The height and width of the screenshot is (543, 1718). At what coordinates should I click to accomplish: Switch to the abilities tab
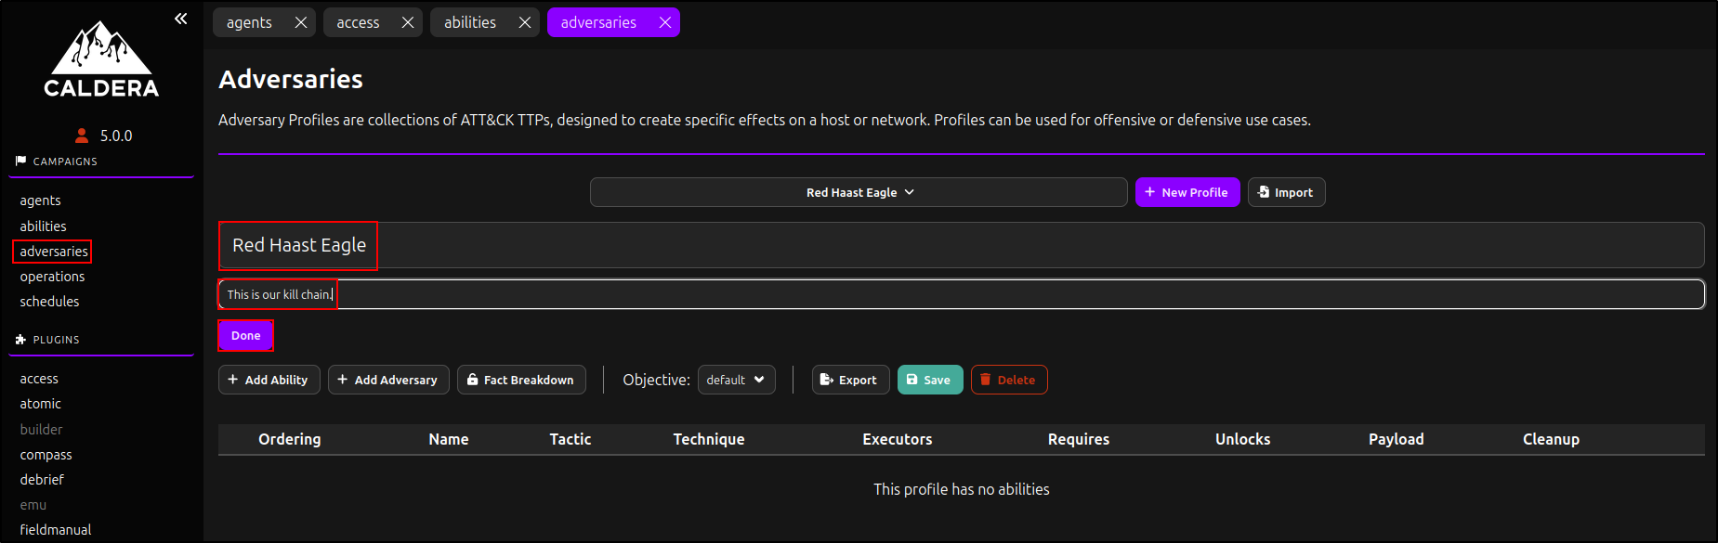(470, 22)
